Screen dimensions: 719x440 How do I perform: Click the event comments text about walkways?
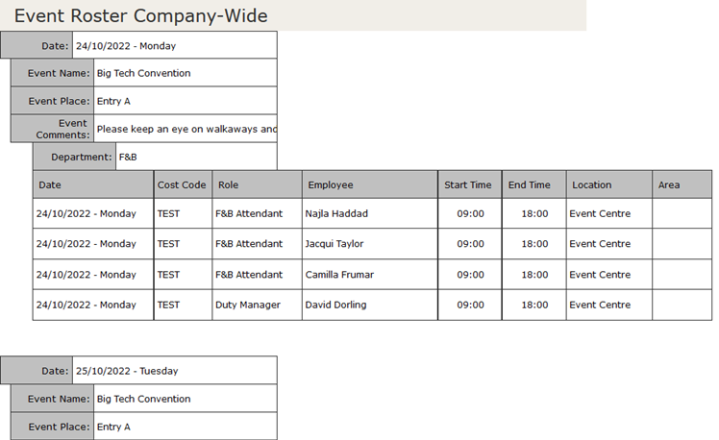[x=186, y=129]
